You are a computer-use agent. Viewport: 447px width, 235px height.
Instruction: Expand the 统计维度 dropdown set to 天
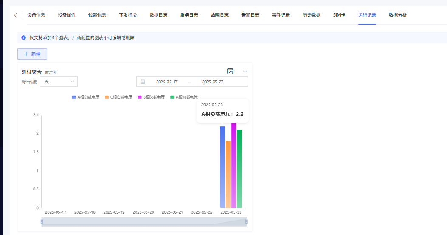(x=59, y=82)
